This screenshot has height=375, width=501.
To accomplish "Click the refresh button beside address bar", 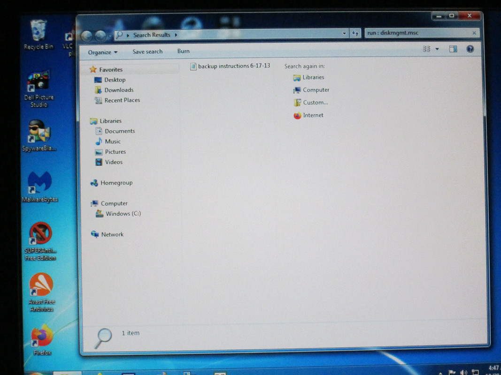I will (355, 33).
